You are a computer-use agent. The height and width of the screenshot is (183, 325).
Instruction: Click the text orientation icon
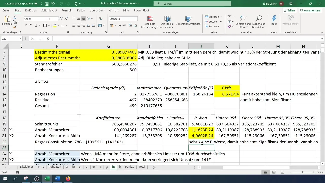[89, 19]
